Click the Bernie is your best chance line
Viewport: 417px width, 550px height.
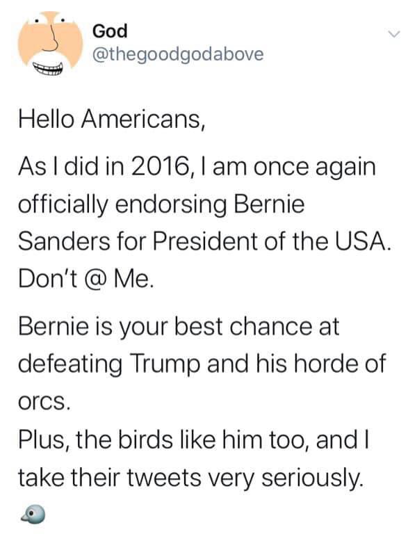coord(179,327)
